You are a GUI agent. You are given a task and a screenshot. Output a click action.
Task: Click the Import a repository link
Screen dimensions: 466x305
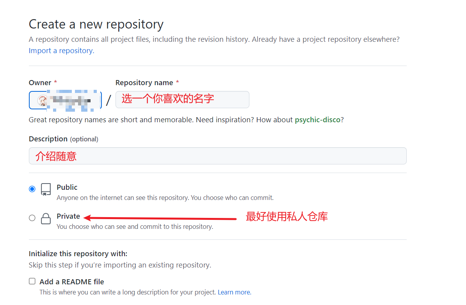(61, 50)
